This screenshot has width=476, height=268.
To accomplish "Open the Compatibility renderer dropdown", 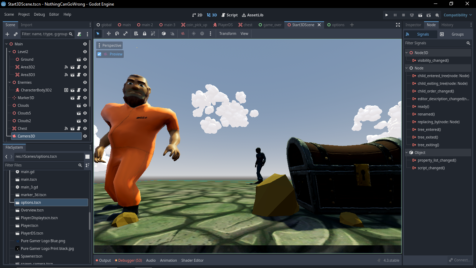I will (458, 15).
